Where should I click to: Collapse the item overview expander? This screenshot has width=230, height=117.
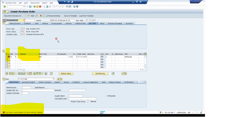pyautogui.click(x=4, y=51)
